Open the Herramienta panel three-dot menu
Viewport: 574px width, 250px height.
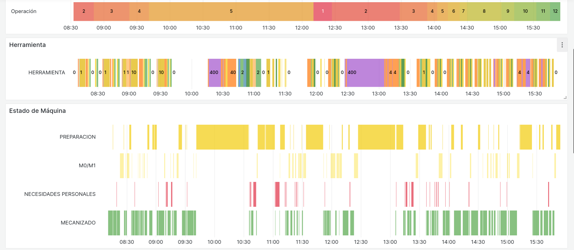pyautogui.click(x=562, y=45)
